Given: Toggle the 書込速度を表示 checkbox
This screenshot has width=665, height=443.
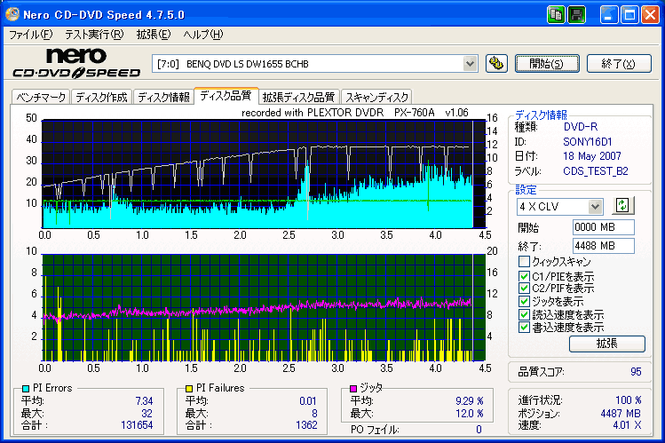Looking at the screenshot, I should click(x=525, y=328).
